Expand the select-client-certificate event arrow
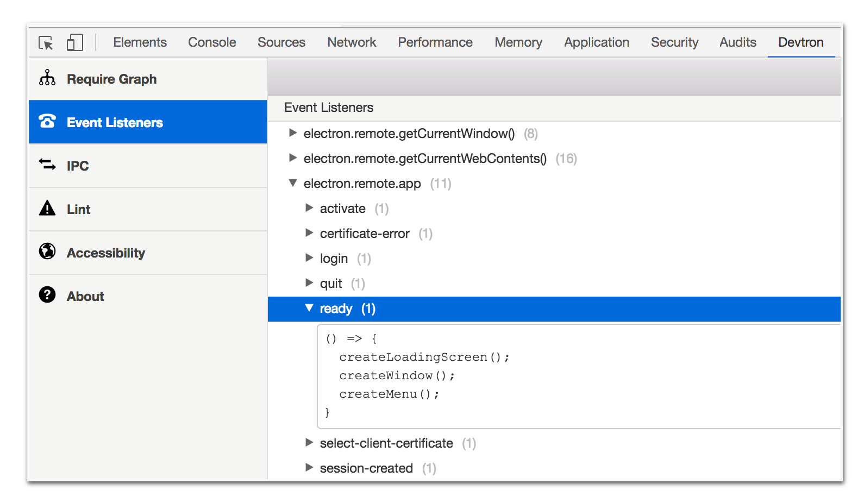This screenshot has width=864, height=502. pos(309,442)
